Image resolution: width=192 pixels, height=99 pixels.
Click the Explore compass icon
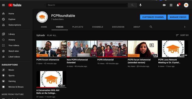coord(4,19)
